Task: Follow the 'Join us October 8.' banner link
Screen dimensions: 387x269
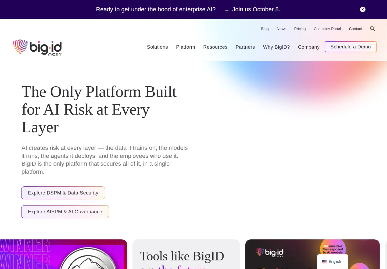Action: click(256, 9)
